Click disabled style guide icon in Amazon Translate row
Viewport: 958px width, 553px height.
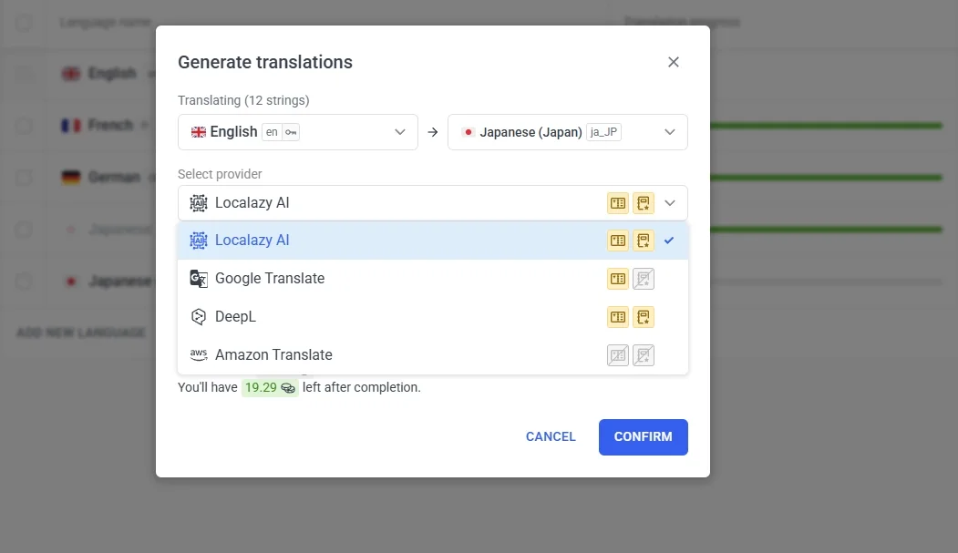point(644,355)
